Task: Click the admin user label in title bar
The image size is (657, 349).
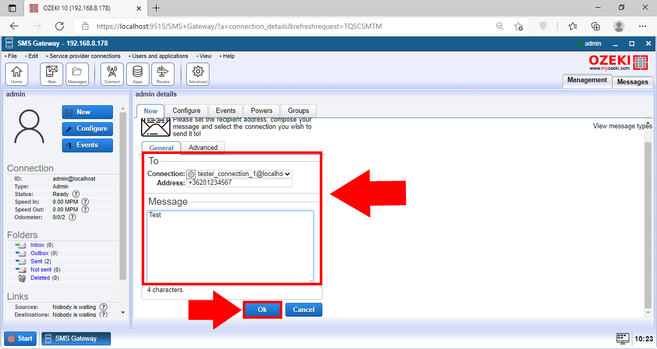Action: pos(593,44)
